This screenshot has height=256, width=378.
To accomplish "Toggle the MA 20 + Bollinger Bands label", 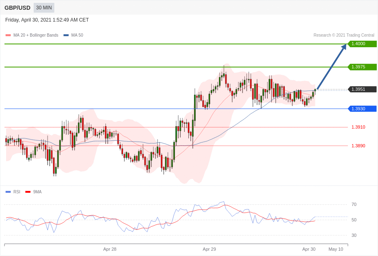I will point(36,35).
